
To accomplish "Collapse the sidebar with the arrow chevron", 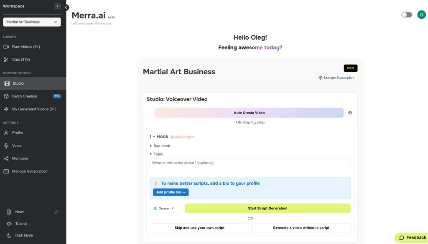I will tap(66, 7).
